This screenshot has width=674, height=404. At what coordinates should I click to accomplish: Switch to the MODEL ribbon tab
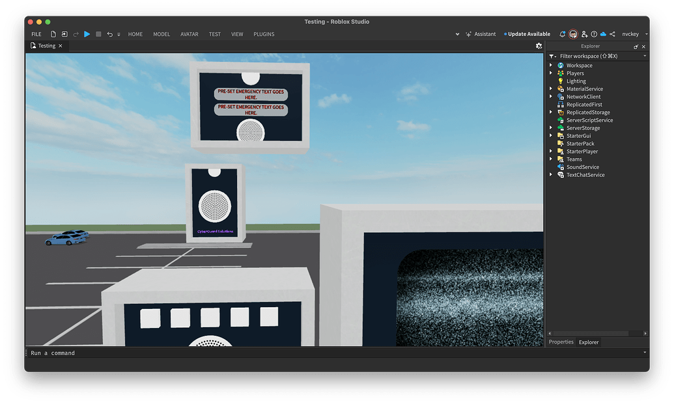(161, 34)
